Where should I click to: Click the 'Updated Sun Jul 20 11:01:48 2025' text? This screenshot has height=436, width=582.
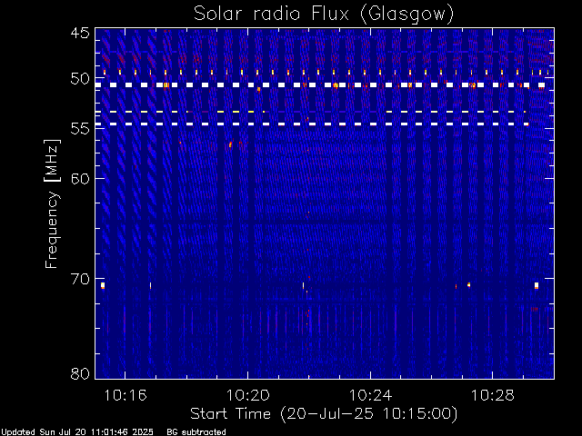click(x=77, y=432)
